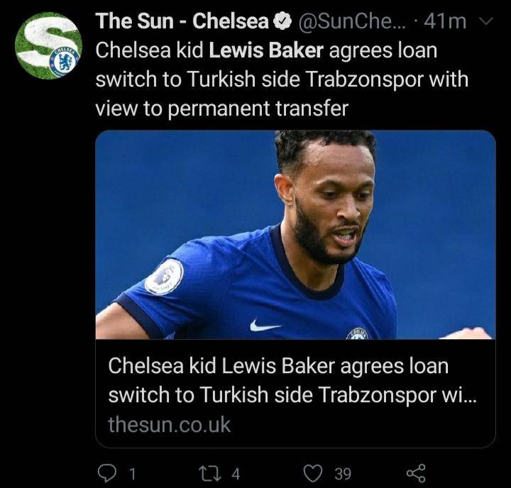The height and width of the screenshot is (488, 511).
Task: Open the Lewis Baker article photo
Action: [295, 234]
